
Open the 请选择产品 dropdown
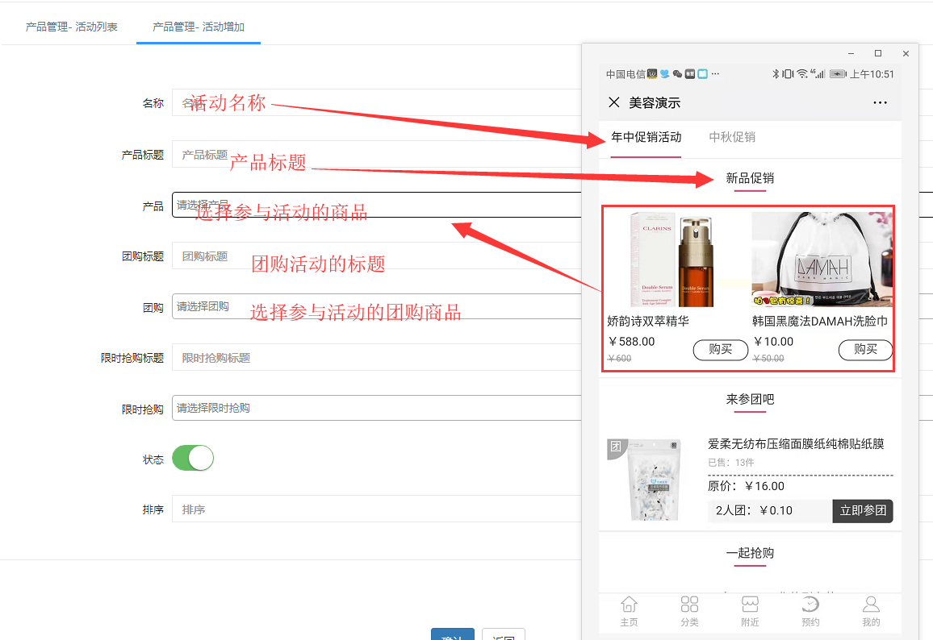click(x=377, y=205)
